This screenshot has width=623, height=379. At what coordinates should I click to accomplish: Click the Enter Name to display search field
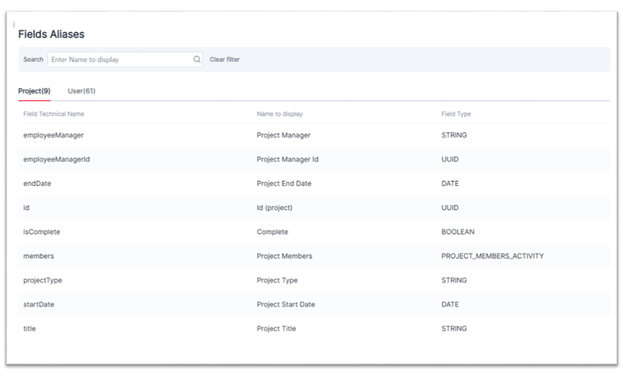[x=120, y=60]
